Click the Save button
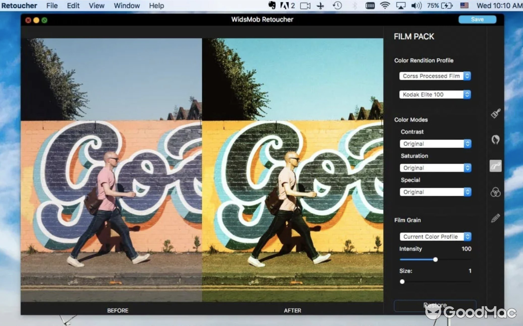 (x=477, y=19)
